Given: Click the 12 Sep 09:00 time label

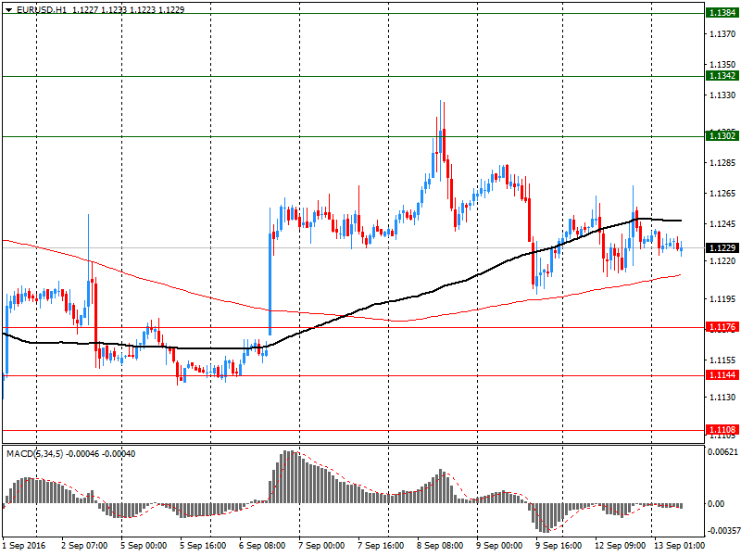Looking at the screenshot, I should pyautogui.click(x=620, y=546).
